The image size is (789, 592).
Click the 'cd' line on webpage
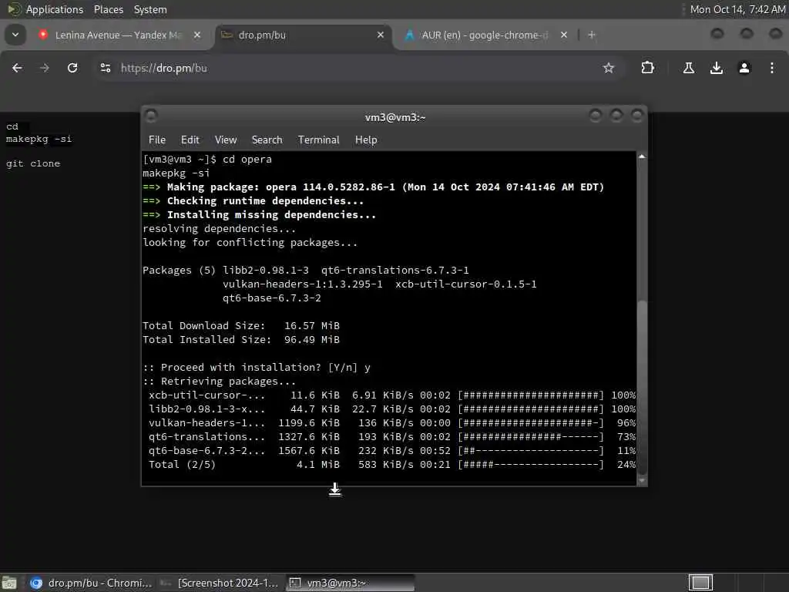pyautogui.click(x=12, y=126)
